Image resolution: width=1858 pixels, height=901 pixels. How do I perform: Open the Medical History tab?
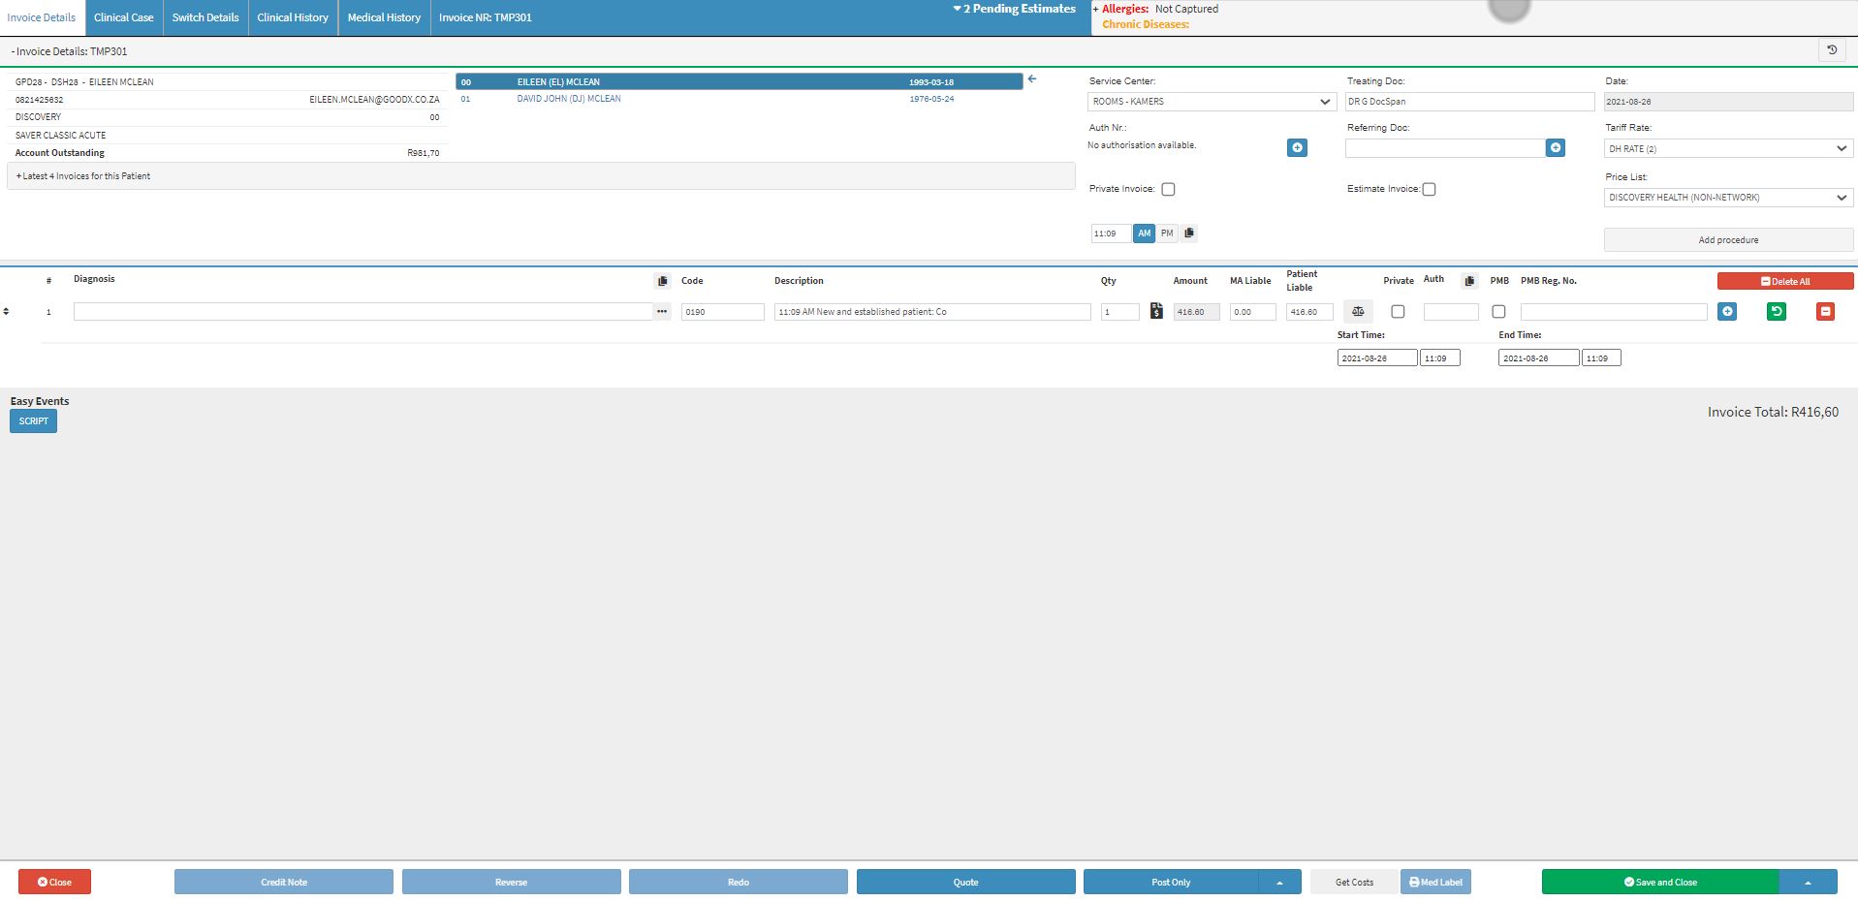384,17
